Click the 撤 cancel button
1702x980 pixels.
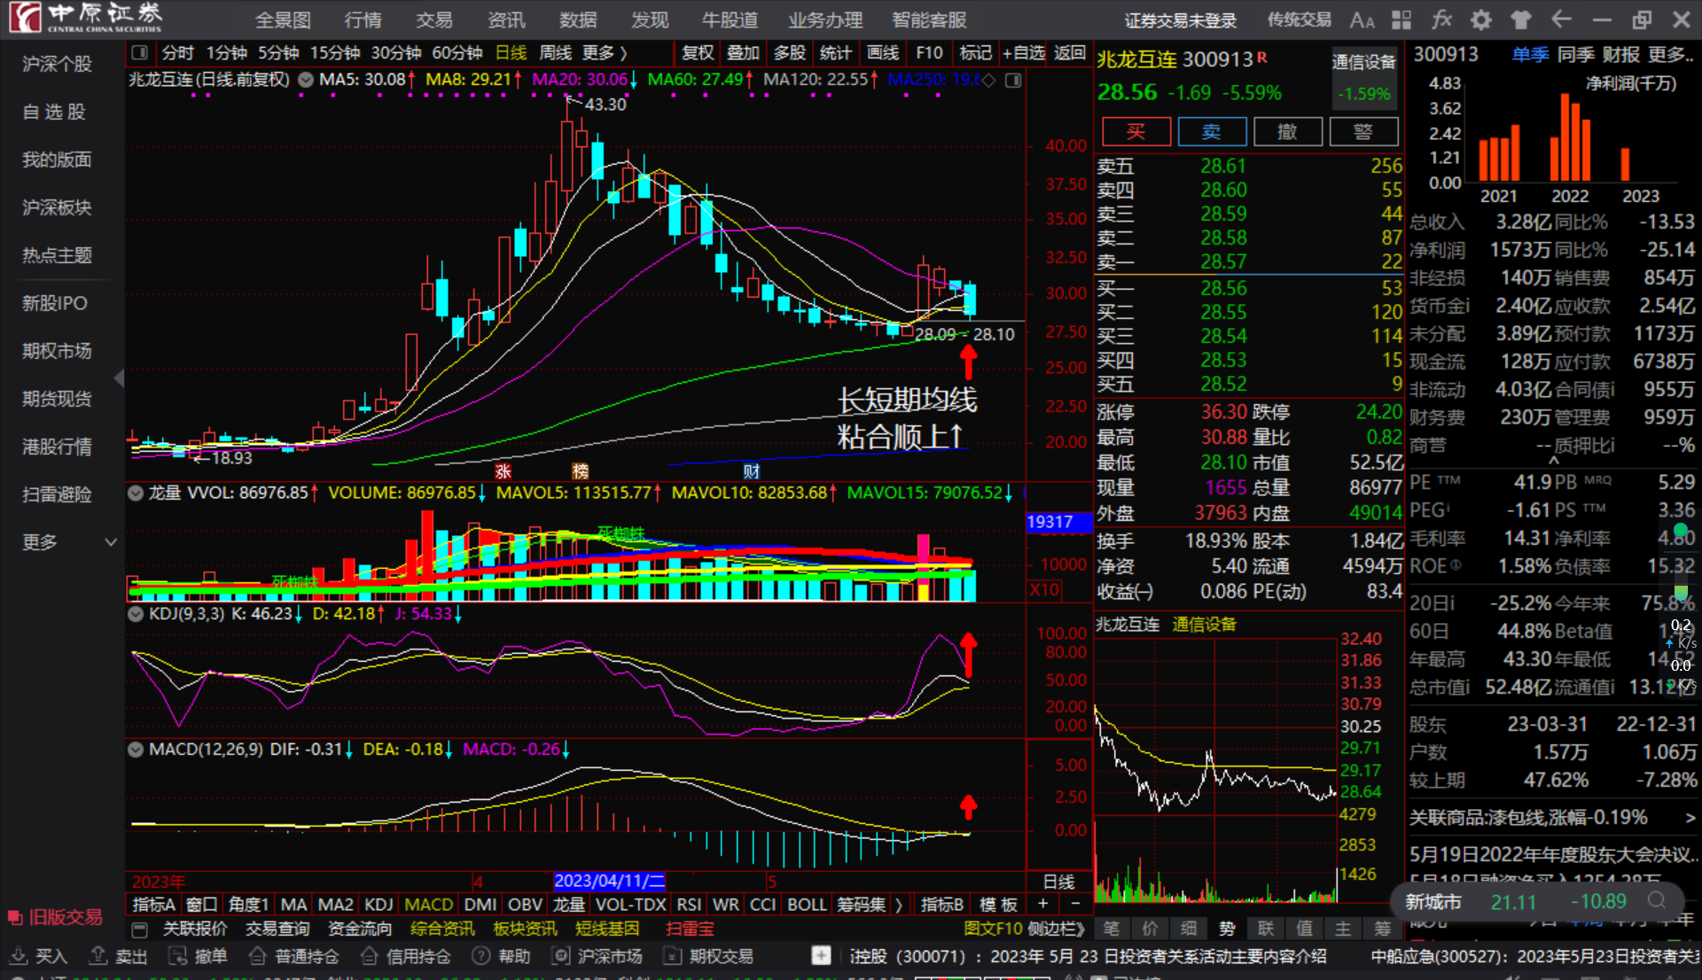tap(1288, 132)
